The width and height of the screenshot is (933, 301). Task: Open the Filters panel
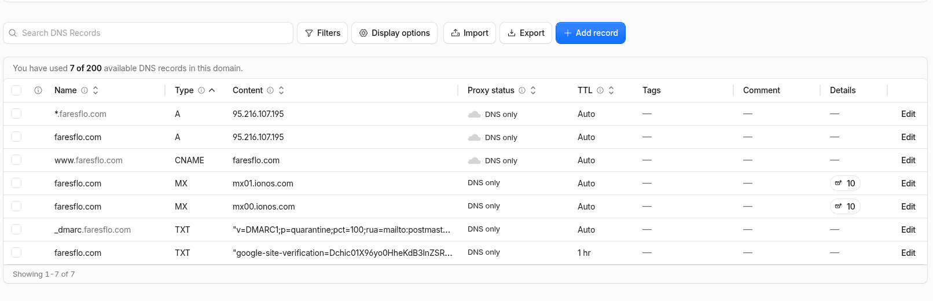click(322, 33)
